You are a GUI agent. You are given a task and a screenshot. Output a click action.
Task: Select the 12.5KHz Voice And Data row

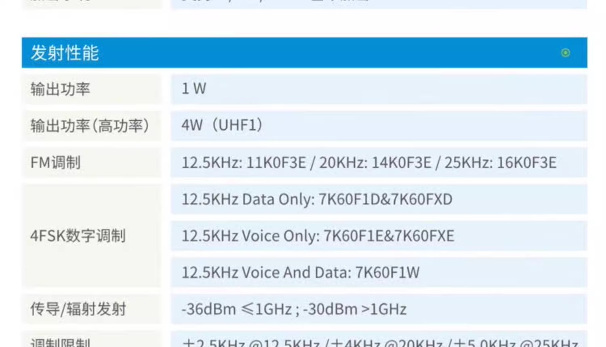301,273
